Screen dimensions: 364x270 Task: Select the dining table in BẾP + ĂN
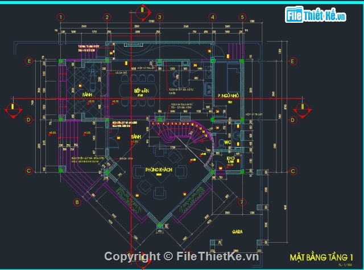point(138,91)
